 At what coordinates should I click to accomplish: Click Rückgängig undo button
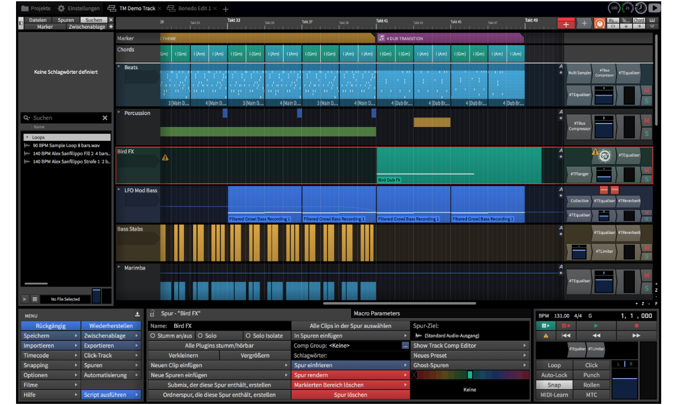(50, 326)
